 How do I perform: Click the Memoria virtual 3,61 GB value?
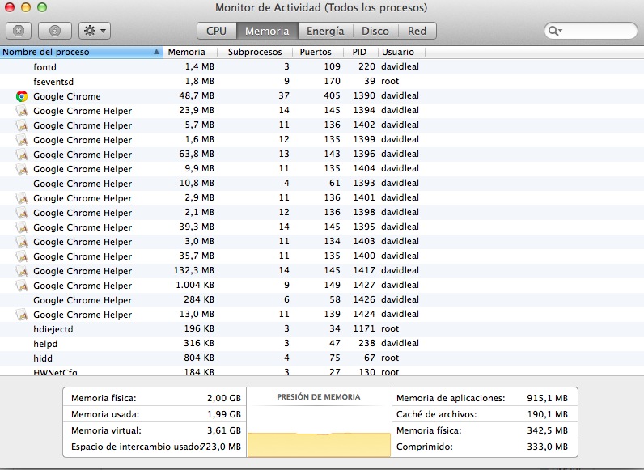click(224, 430)
